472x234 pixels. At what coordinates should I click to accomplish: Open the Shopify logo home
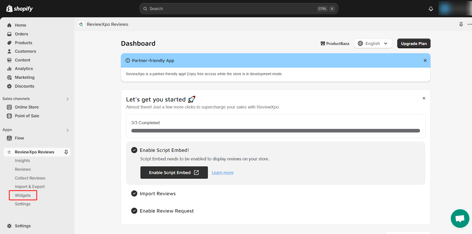pyautogui.click(x=19, y=9)
